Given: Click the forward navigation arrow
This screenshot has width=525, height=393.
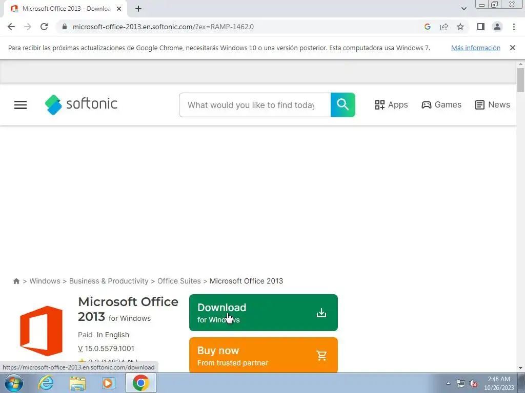Looking at the screenshot, I should [x=28, y=27].
